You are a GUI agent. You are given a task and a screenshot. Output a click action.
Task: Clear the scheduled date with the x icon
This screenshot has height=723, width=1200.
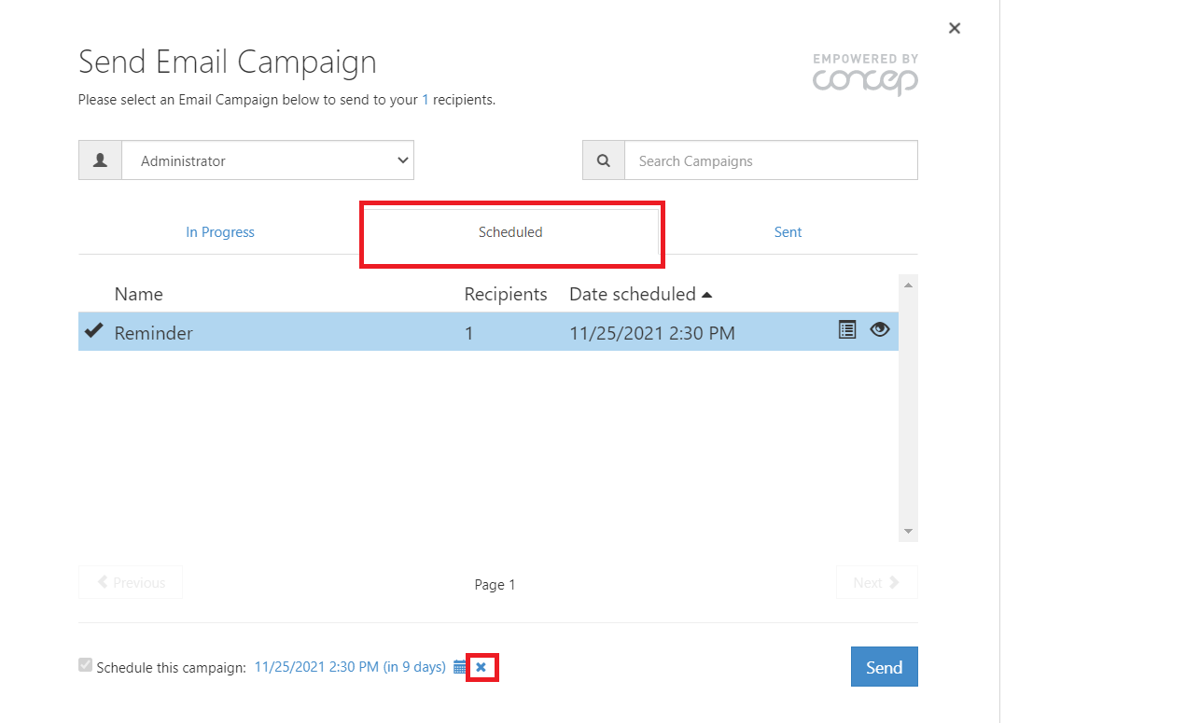(x=481, y=667)
